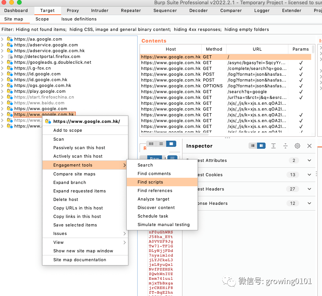Screen dimensions: 322x296
Task: Open the Issues submenu arrow
Action: [x=124, y=233]
